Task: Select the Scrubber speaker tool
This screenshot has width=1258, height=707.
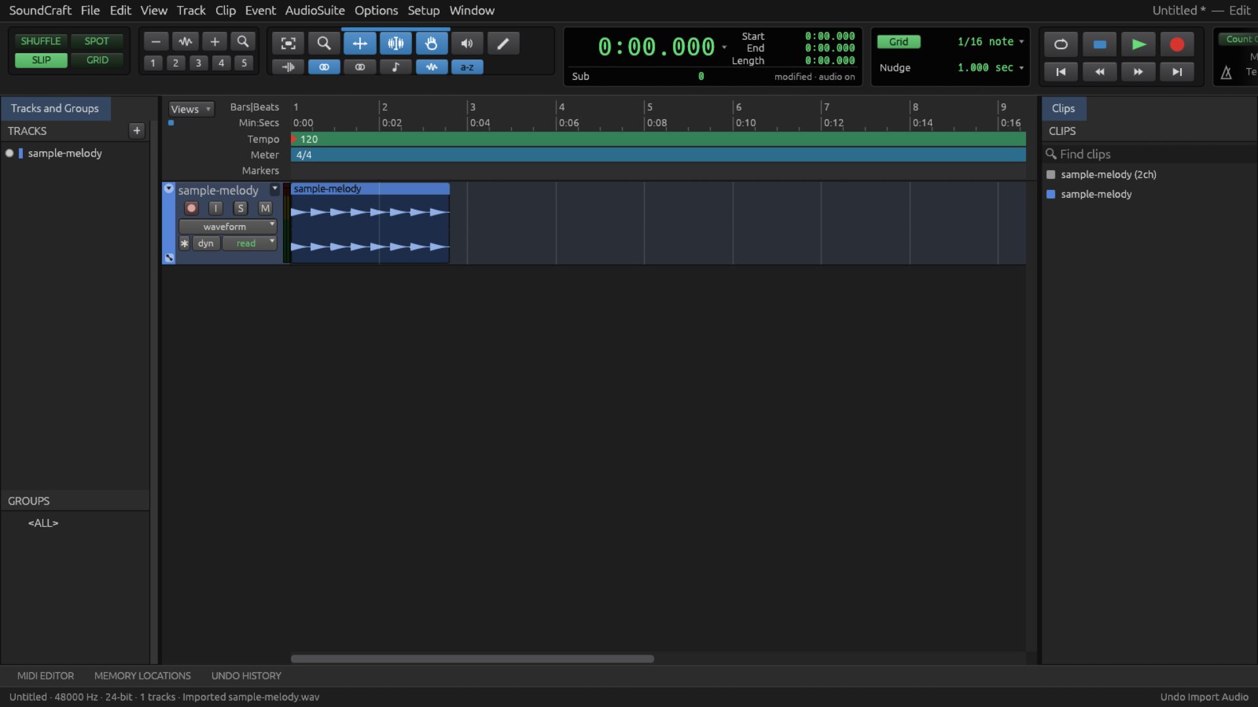Action: [x=467, y=43]
